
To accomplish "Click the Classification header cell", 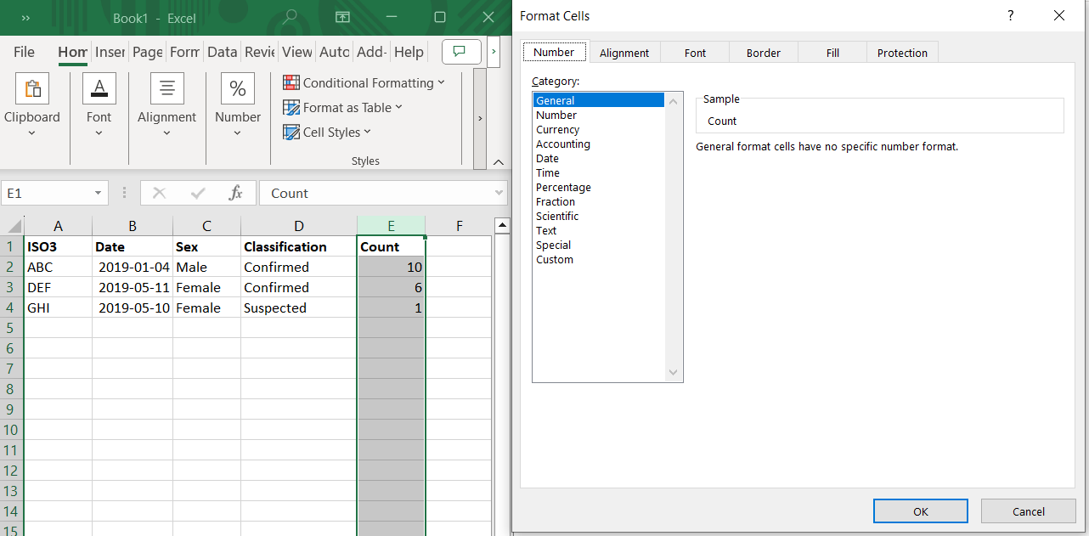I will (298, 246).
